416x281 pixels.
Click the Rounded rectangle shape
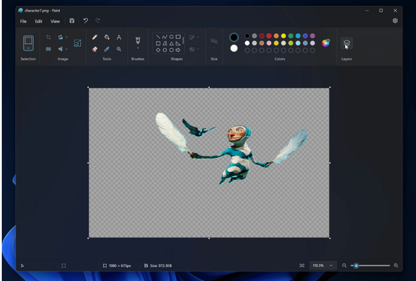(x=178, y=37)
